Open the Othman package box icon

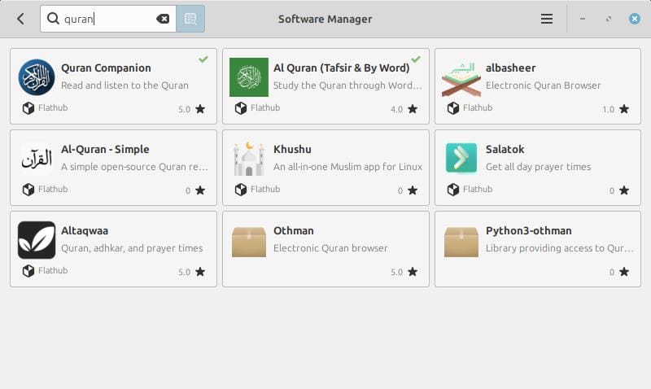(x=249, y=242)
